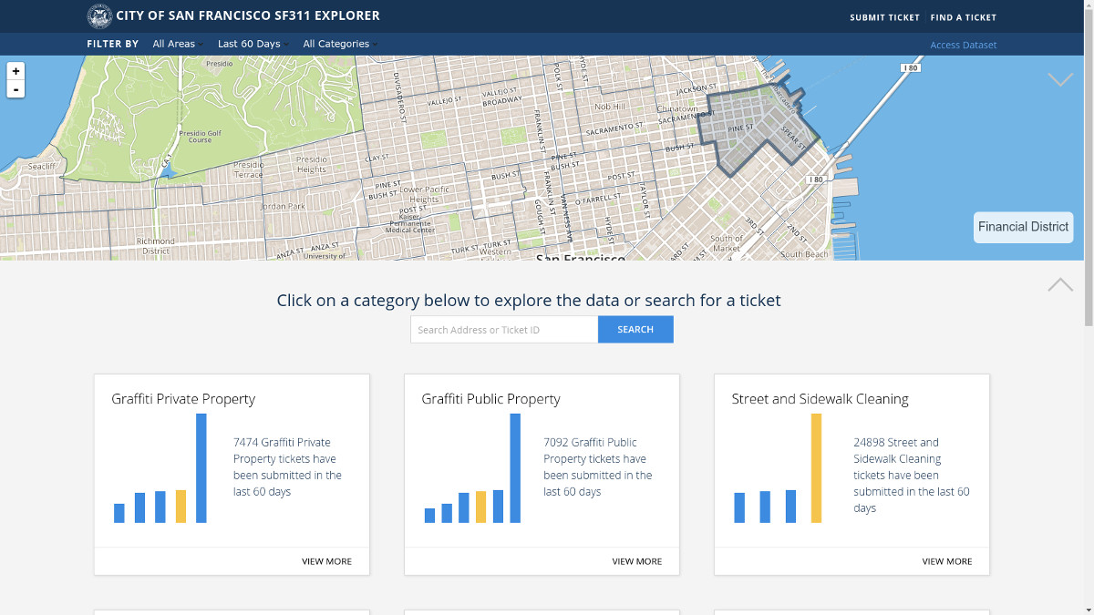Open the Submit Ticket page
The height and width of the screenshot is (615, 1094).
884,17
